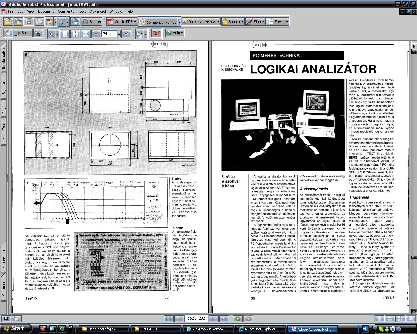This screenshot has width=417, height=334.
Task: Open a web page with the globe-folder icon
Action: coord(19,22)
